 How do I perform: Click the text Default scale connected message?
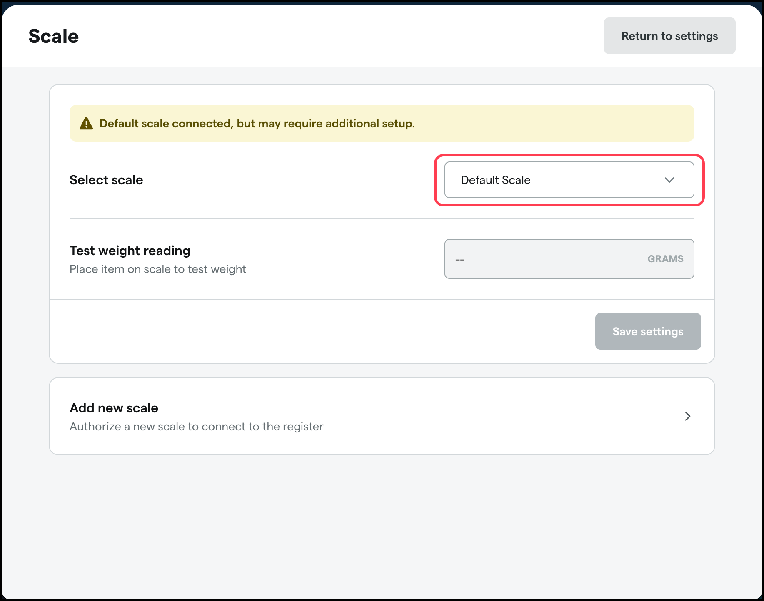(x=257, y=123)
